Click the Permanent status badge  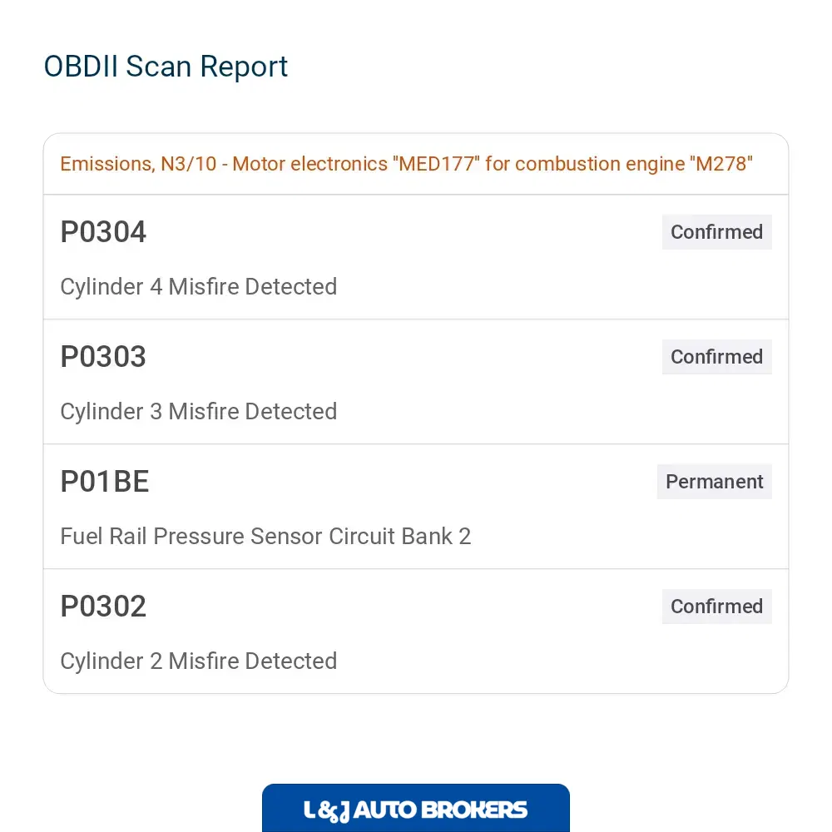point(714,481)
